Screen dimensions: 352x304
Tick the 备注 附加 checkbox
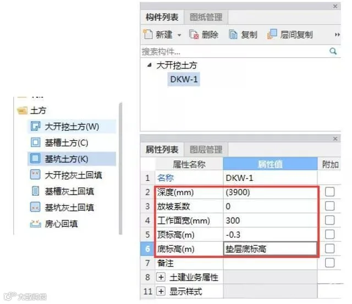tap(329, 263)
